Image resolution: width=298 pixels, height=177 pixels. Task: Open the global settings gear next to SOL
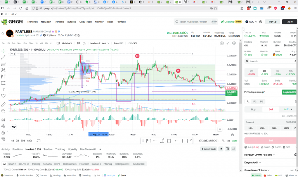point(261,22)
